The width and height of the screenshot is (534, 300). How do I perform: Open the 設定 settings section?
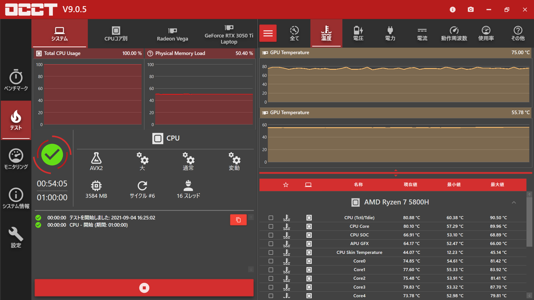(x=16, y=237)
